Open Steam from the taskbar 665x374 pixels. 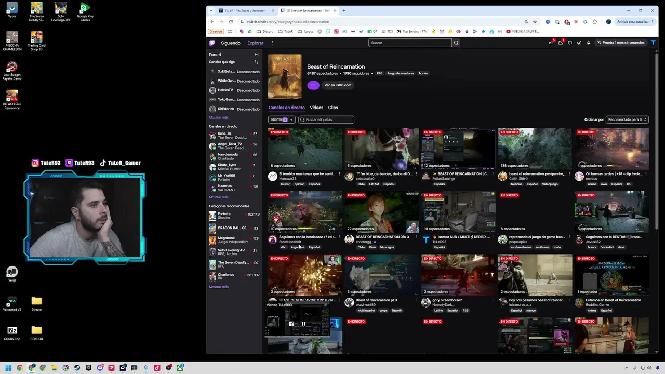(x=77, y=368)
